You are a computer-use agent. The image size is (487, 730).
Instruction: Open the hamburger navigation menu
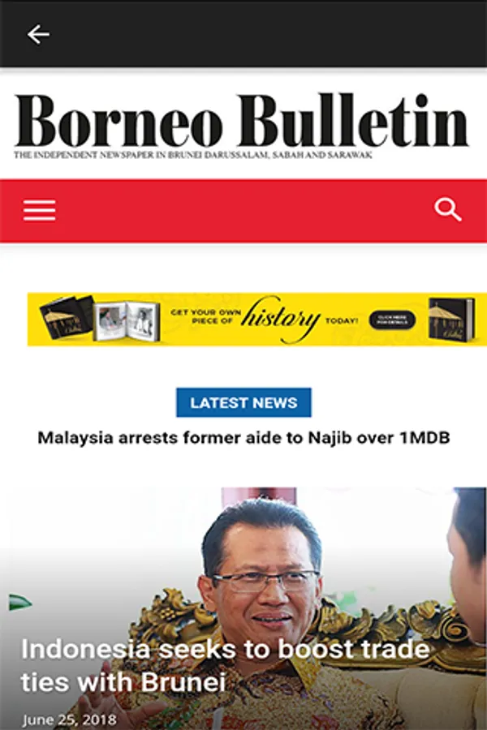coord(40,210)
